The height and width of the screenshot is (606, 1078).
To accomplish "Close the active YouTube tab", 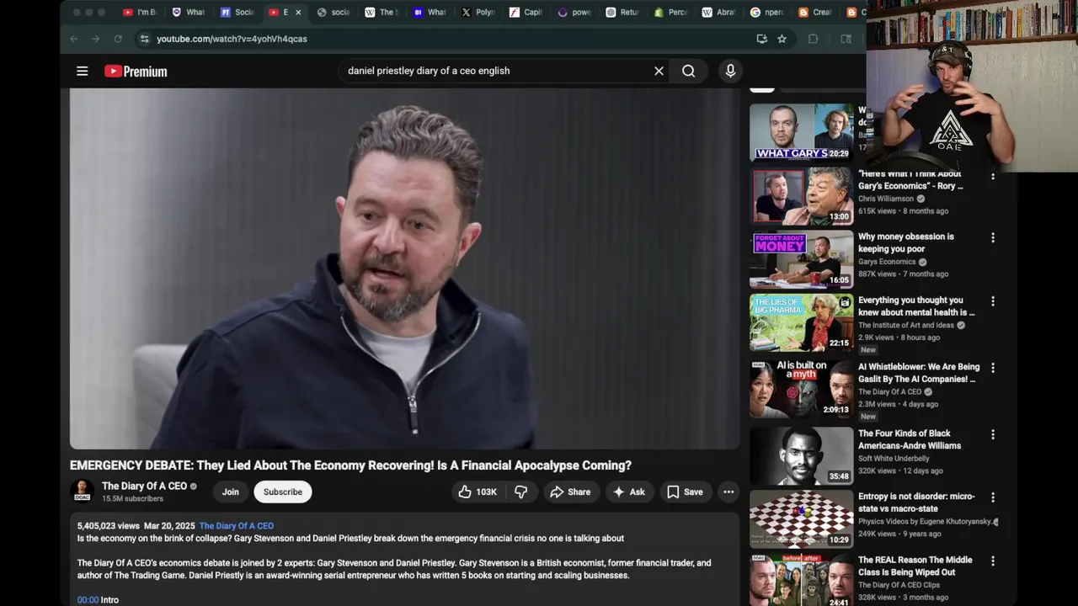I will coord(297,13).
